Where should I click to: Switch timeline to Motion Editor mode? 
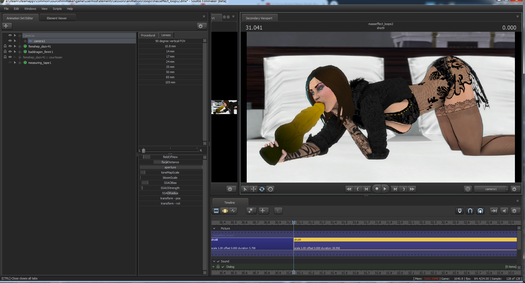[225, 211]
